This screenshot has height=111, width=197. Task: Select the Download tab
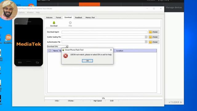point(68,17)
